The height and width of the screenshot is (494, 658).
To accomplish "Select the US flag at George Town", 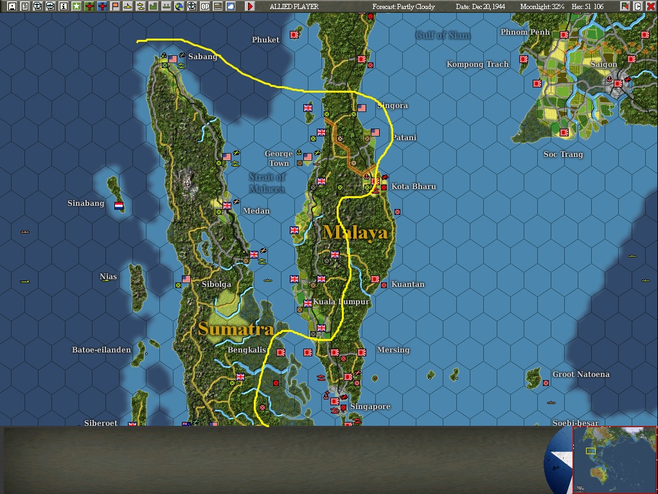I will (308, 157).
